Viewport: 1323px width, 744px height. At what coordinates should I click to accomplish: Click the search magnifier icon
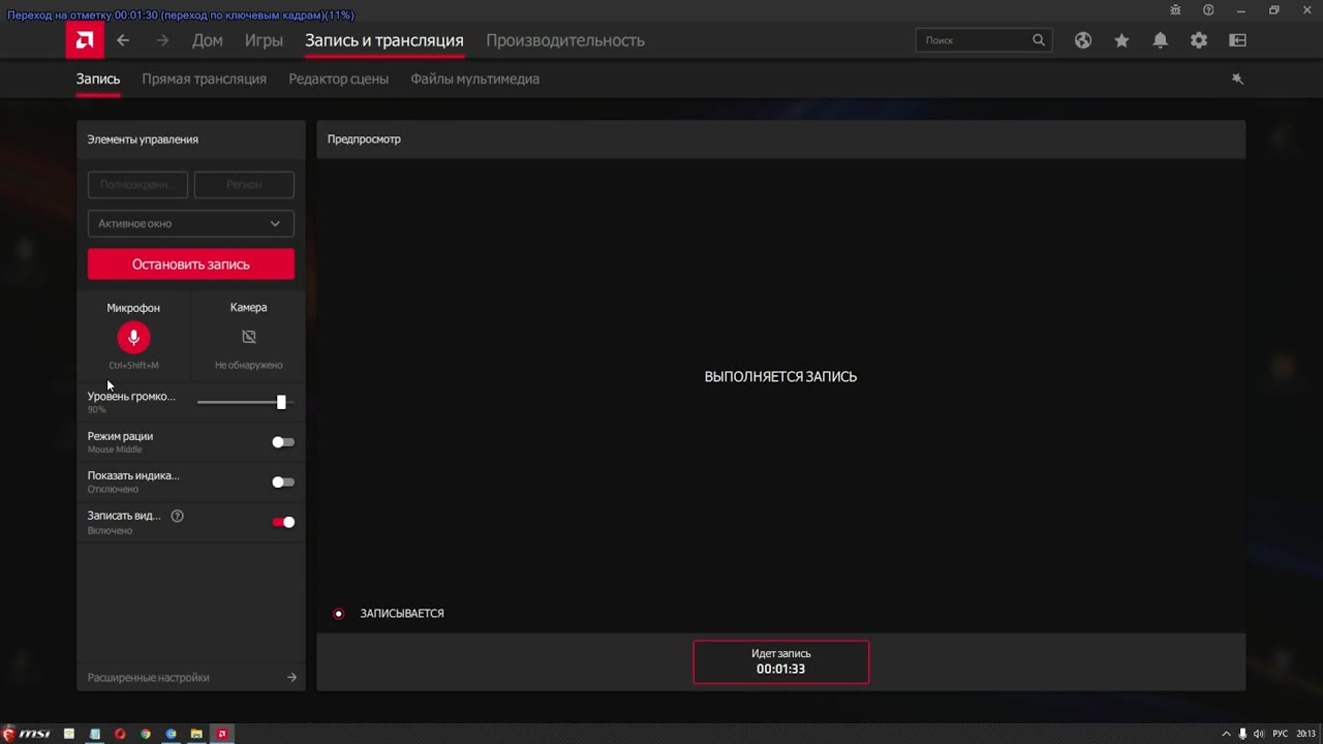point(1038,40)
